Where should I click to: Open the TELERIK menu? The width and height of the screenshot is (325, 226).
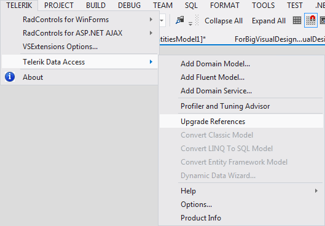19,6
